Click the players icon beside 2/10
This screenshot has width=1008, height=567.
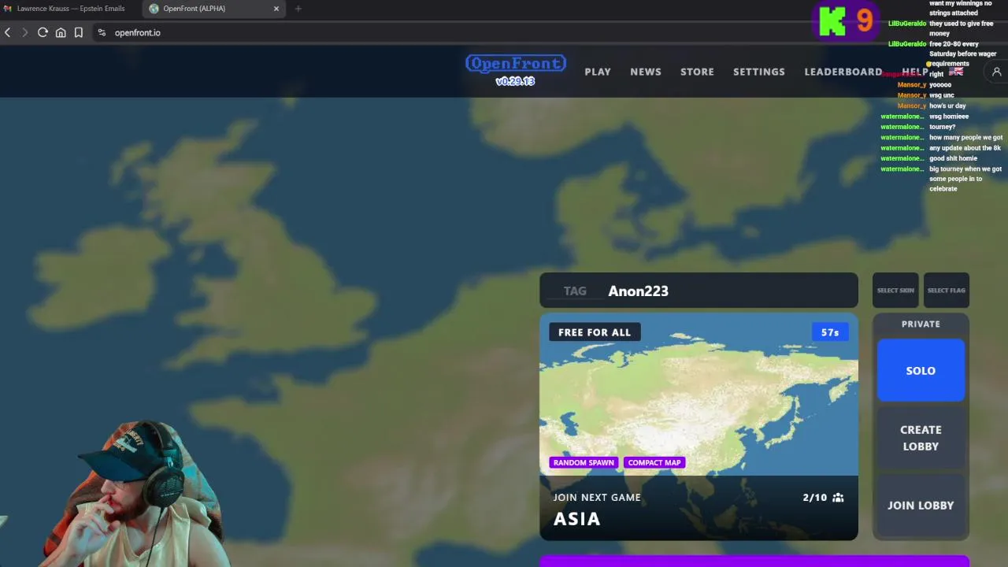[x=838, y=498]
